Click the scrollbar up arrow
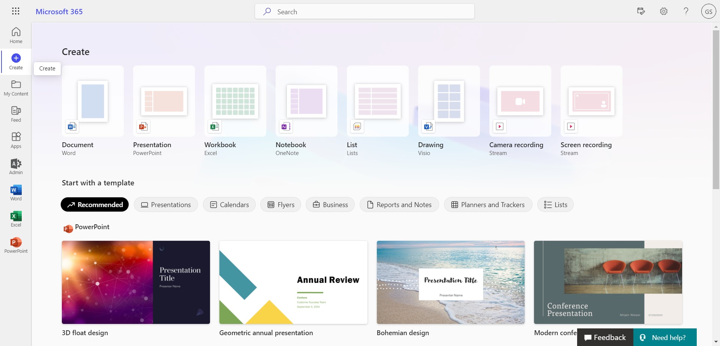The width and height of the screenshot is (720, 346). click(x=716, y=27)
